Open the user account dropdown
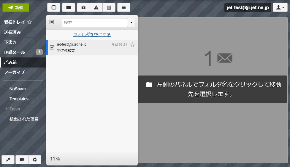The image size is (290, 167). coord(280,8)
